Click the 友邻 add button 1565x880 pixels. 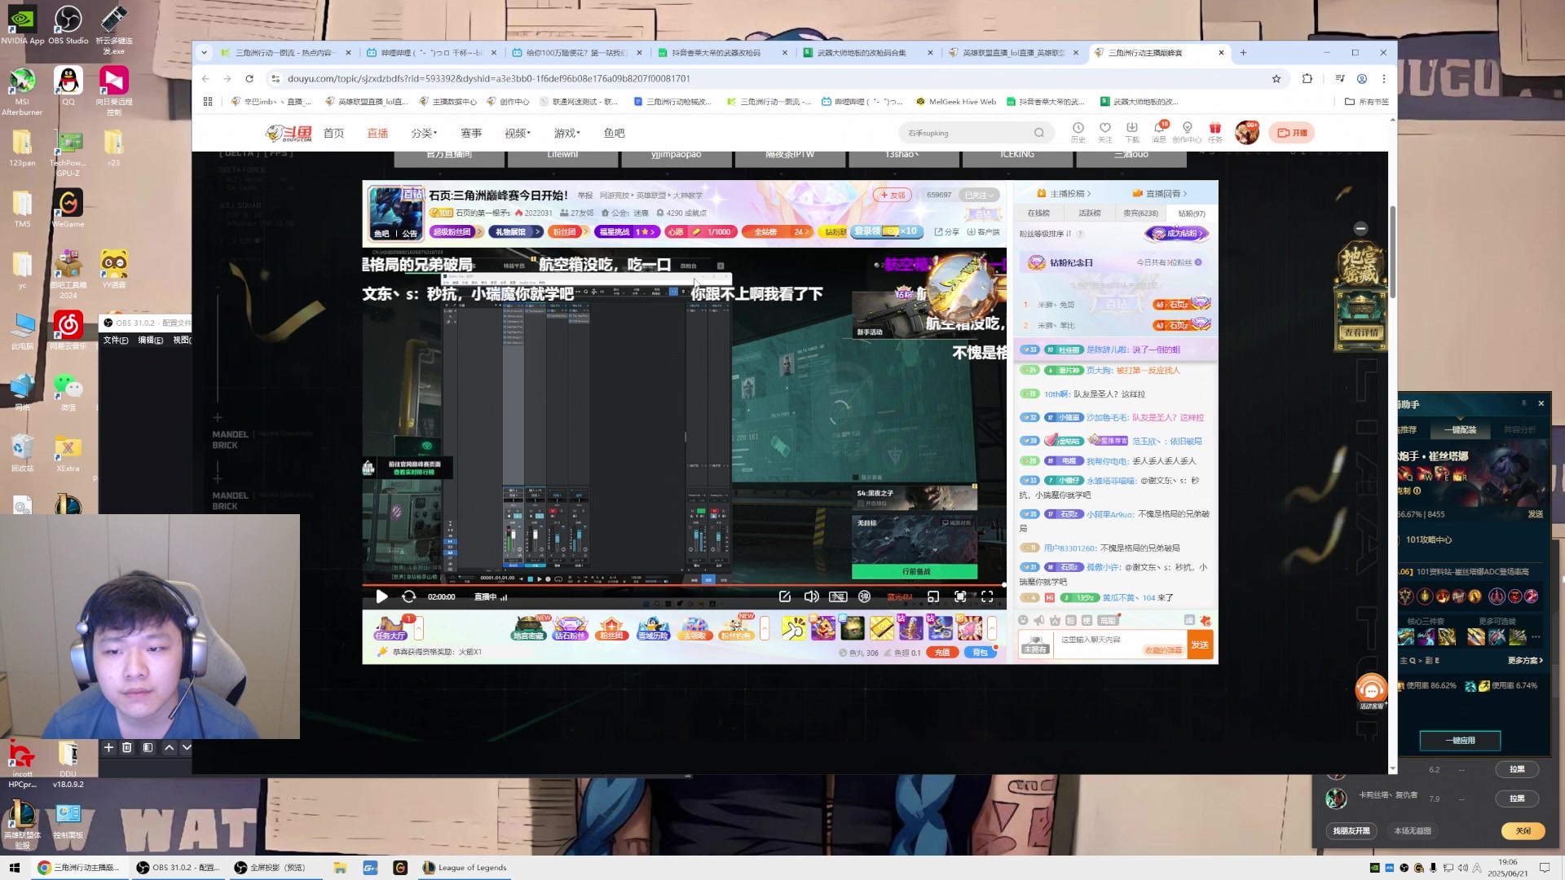point(893,195)
